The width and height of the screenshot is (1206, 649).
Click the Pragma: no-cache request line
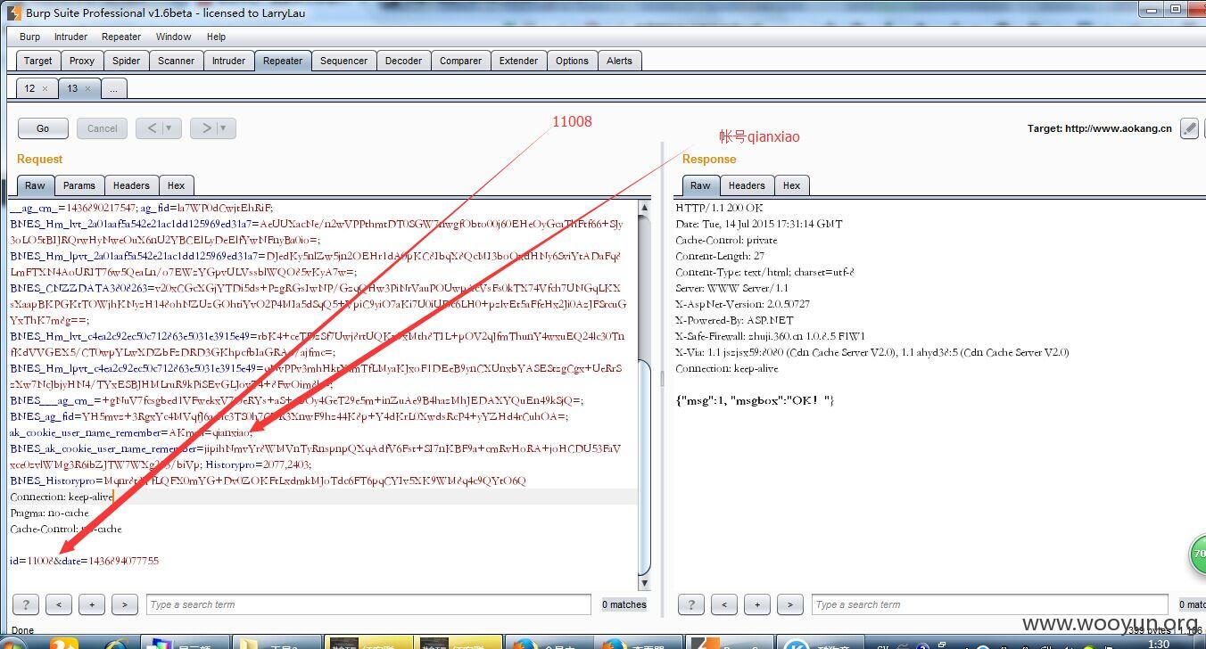50,513
